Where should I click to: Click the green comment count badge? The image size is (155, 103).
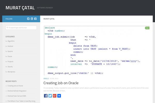[147, 28]
